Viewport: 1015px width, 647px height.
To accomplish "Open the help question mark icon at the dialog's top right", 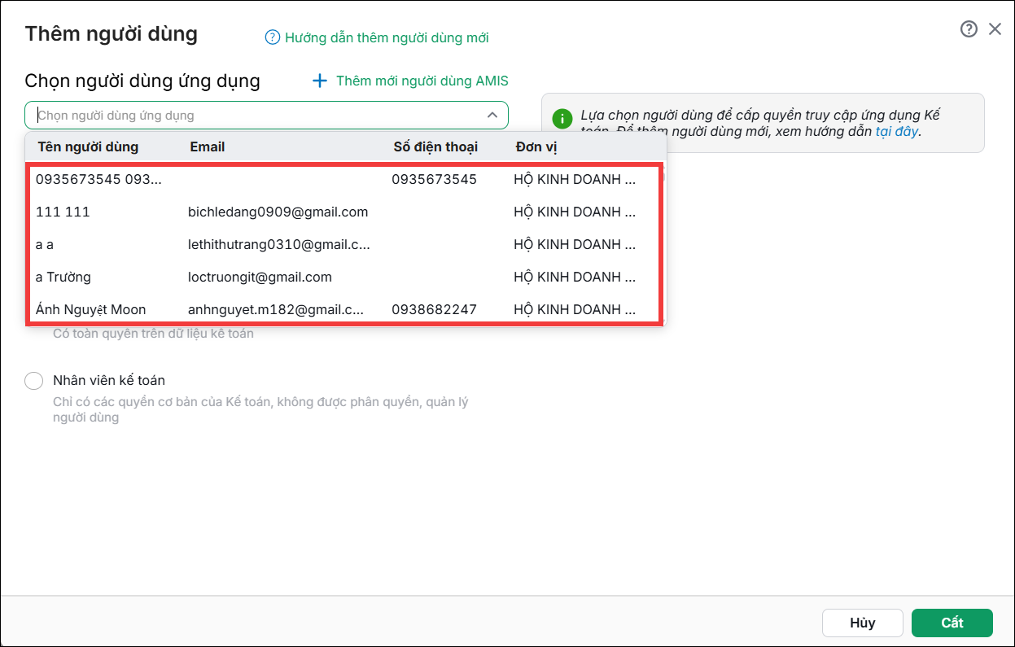I will click(x=969, y=29).
